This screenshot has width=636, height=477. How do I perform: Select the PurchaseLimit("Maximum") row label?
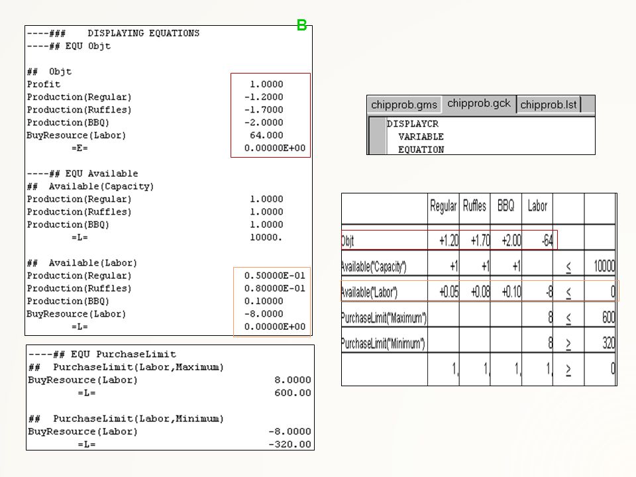384,317
